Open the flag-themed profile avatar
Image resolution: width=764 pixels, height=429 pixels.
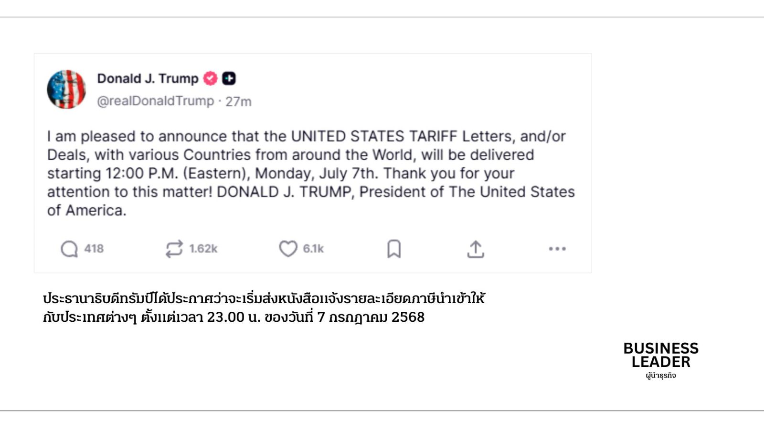point(66,90)
